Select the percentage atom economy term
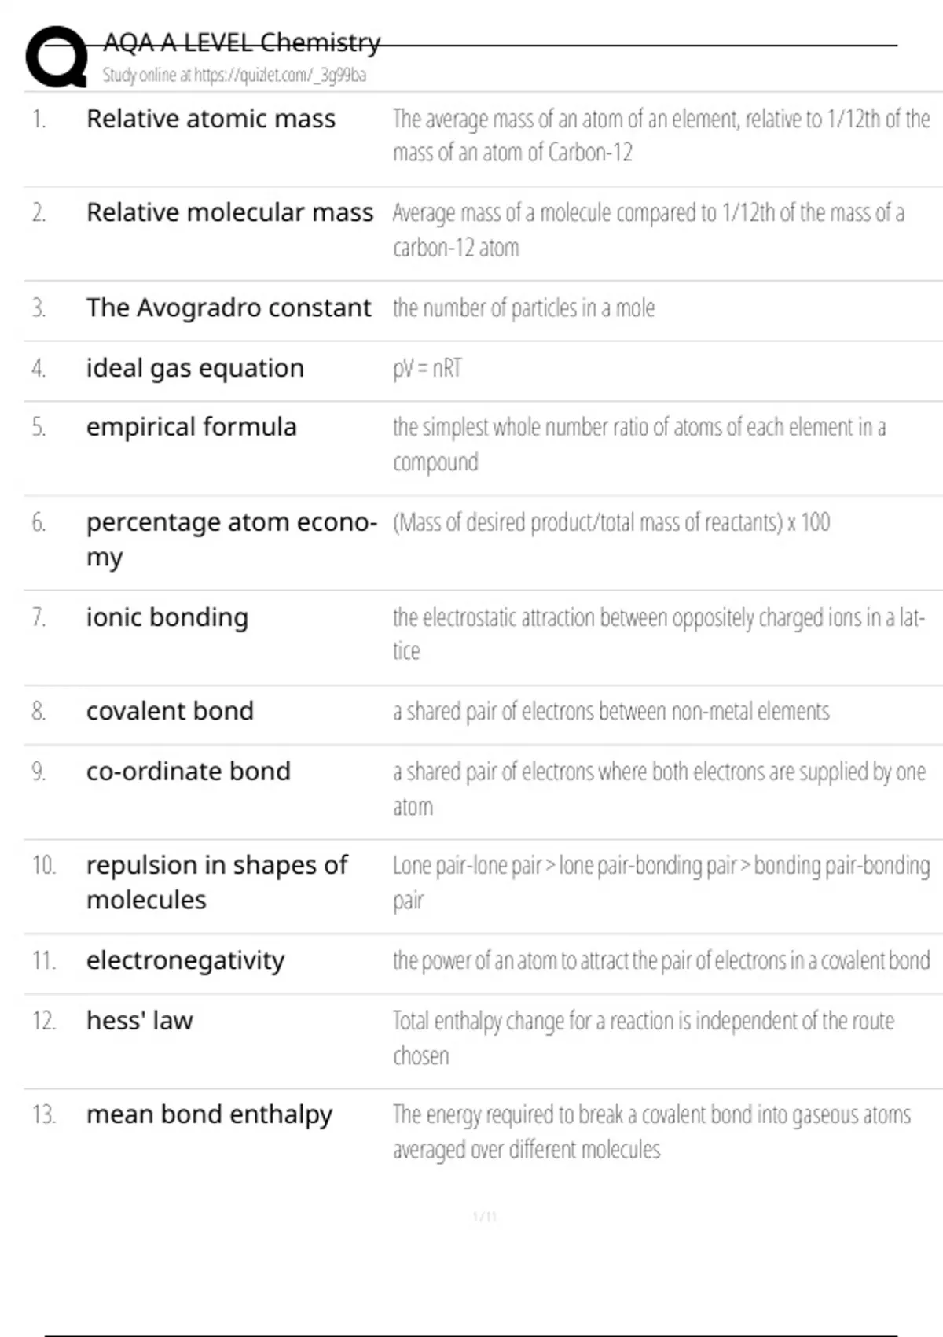Viewport: 943px width, 1337px height. point(231,538)
